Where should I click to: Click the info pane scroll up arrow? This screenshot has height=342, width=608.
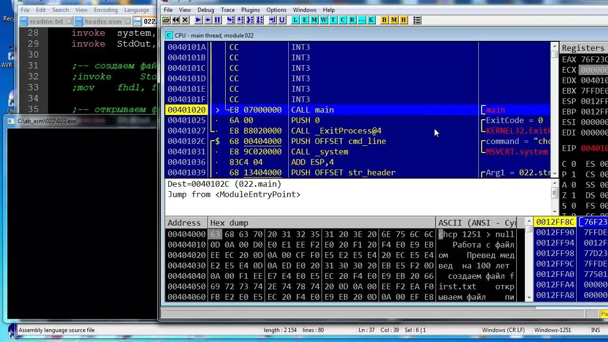coord(554,184)
